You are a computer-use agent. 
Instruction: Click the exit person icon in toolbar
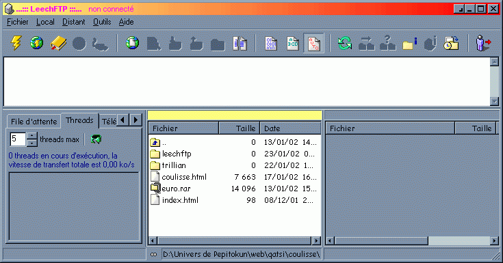coord(482,43)
